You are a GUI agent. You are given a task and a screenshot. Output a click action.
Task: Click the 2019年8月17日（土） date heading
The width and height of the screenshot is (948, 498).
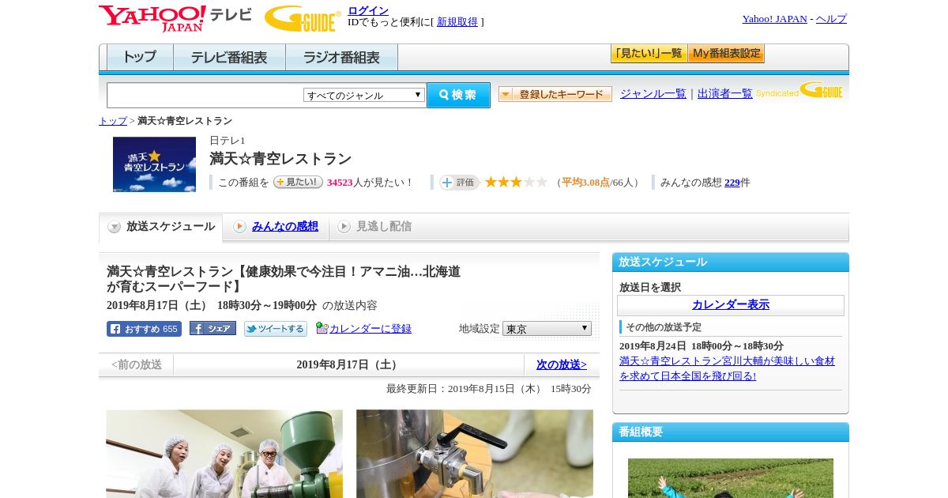point(348,365)
